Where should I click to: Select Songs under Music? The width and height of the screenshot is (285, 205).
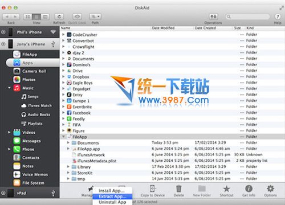tap(30, 97)
